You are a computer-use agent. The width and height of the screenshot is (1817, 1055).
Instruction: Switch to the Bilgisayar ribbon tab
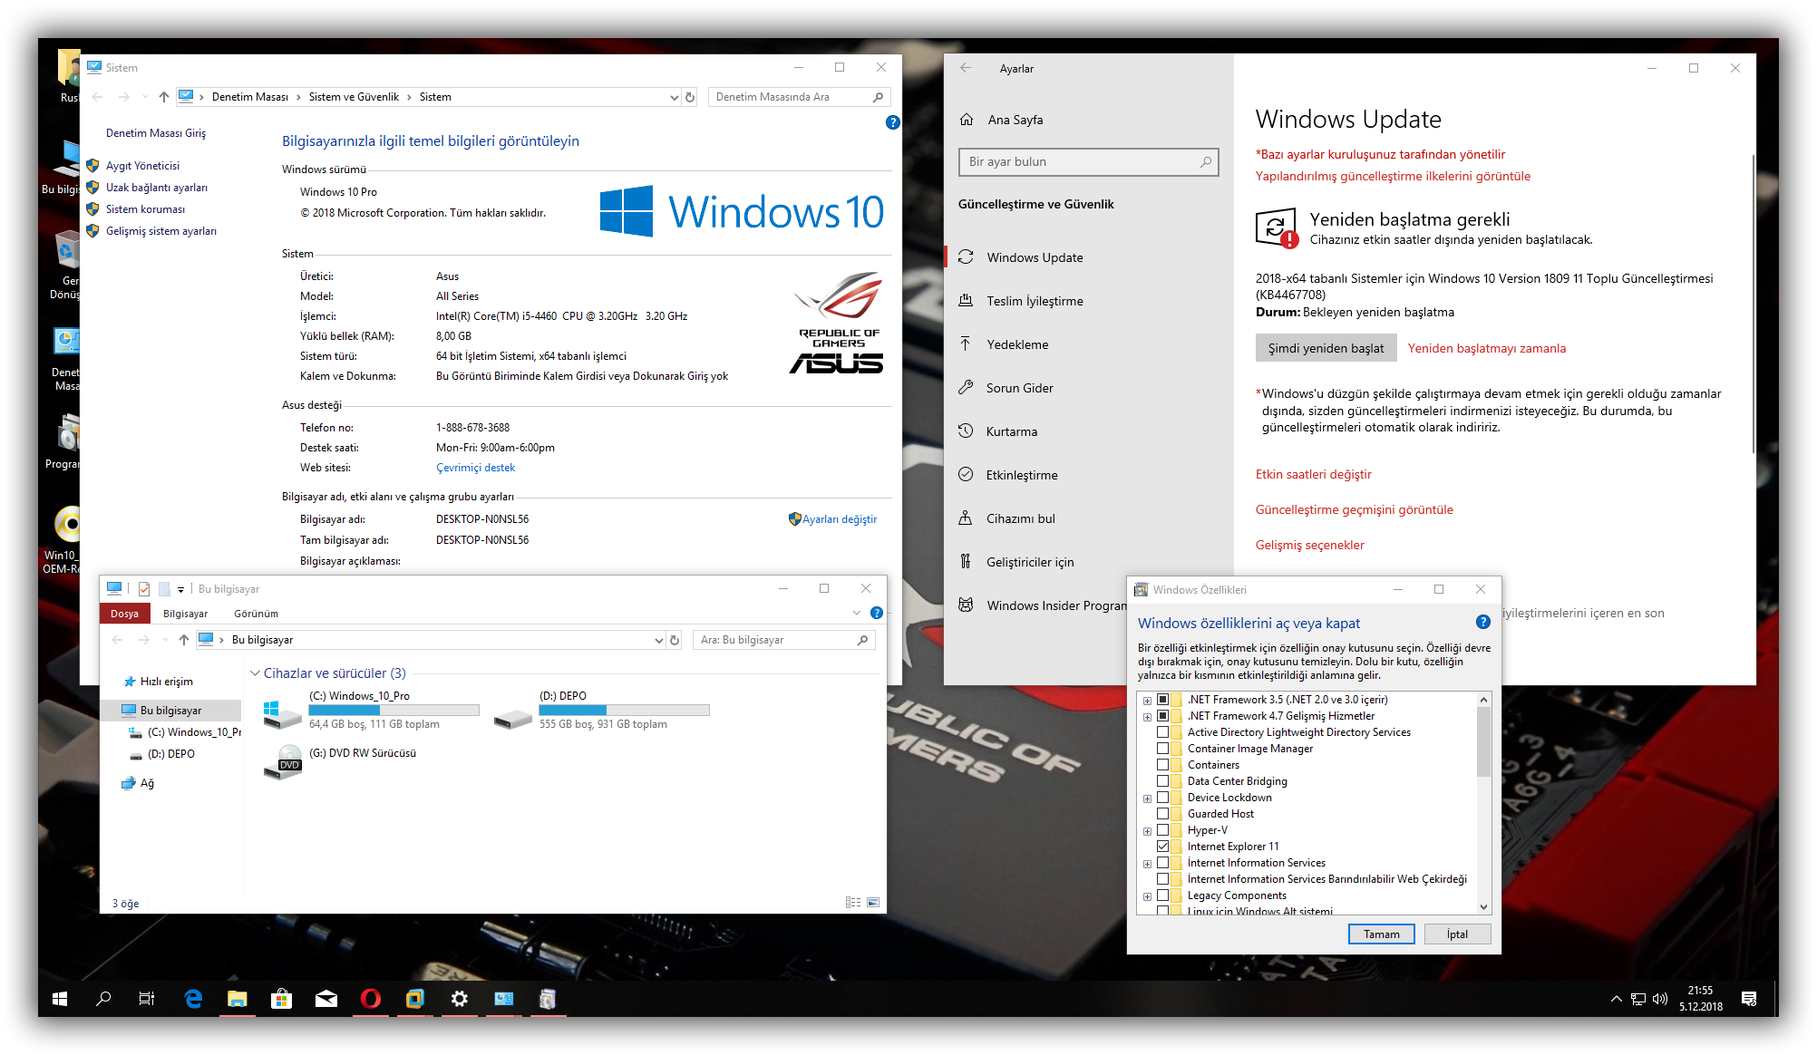pyautogui.click(x=185, y=614)
